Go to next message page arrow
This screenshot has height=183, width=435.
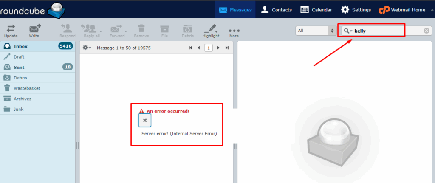click(218, 48)
